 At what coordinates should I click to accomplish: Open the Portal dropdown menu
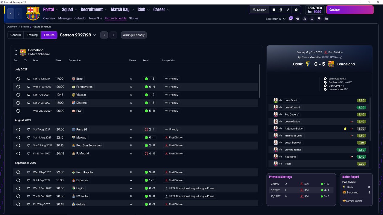[x=51, y=10]
